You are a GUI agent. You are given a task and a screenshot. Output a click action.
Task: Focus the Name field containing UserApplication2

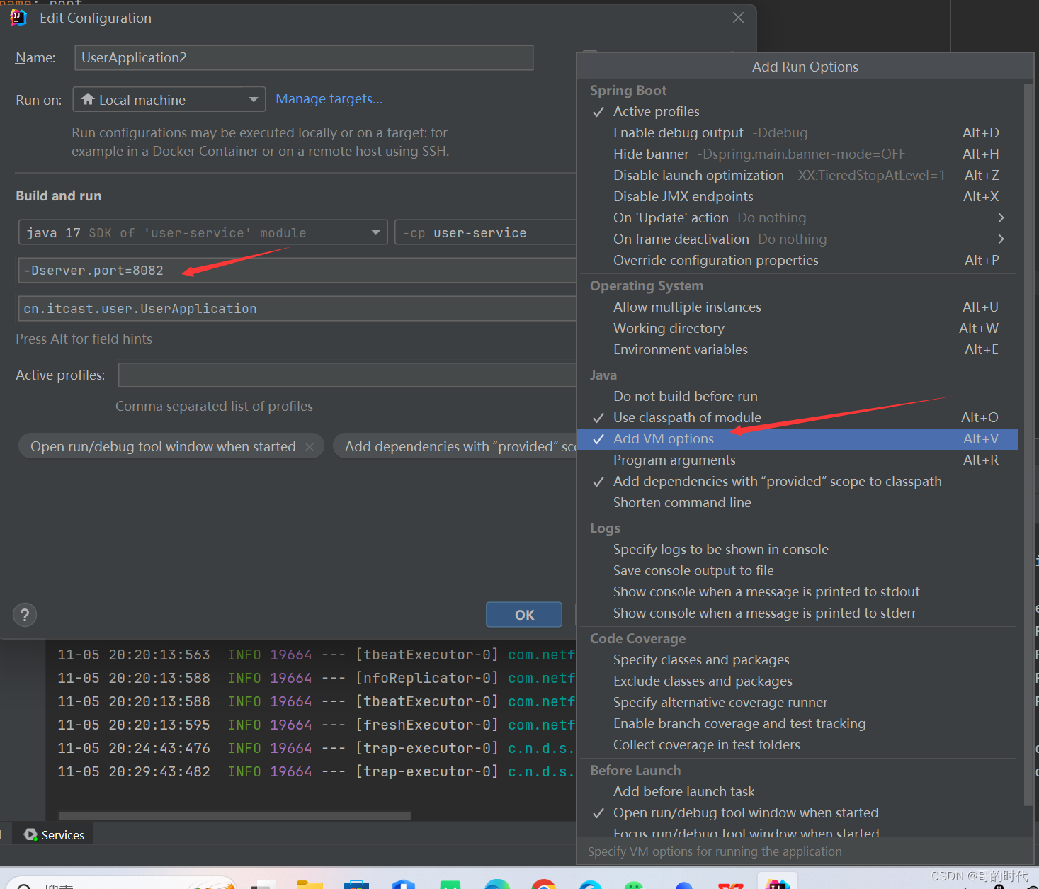click(x=304, y=57)
